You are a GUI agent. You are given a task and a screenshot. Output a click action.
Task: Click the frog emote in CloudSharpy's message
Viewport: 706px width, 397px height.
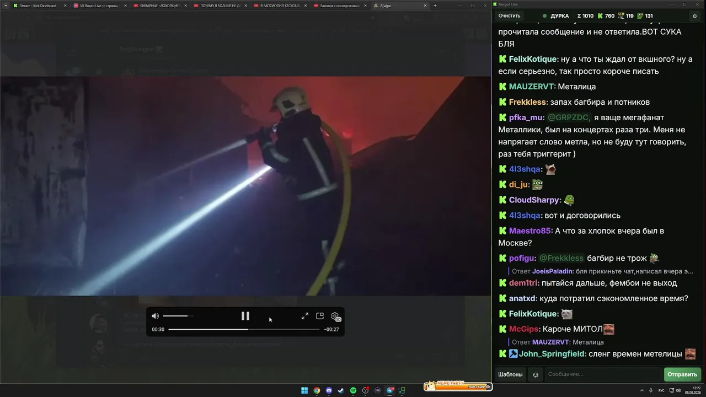point(569,200)
